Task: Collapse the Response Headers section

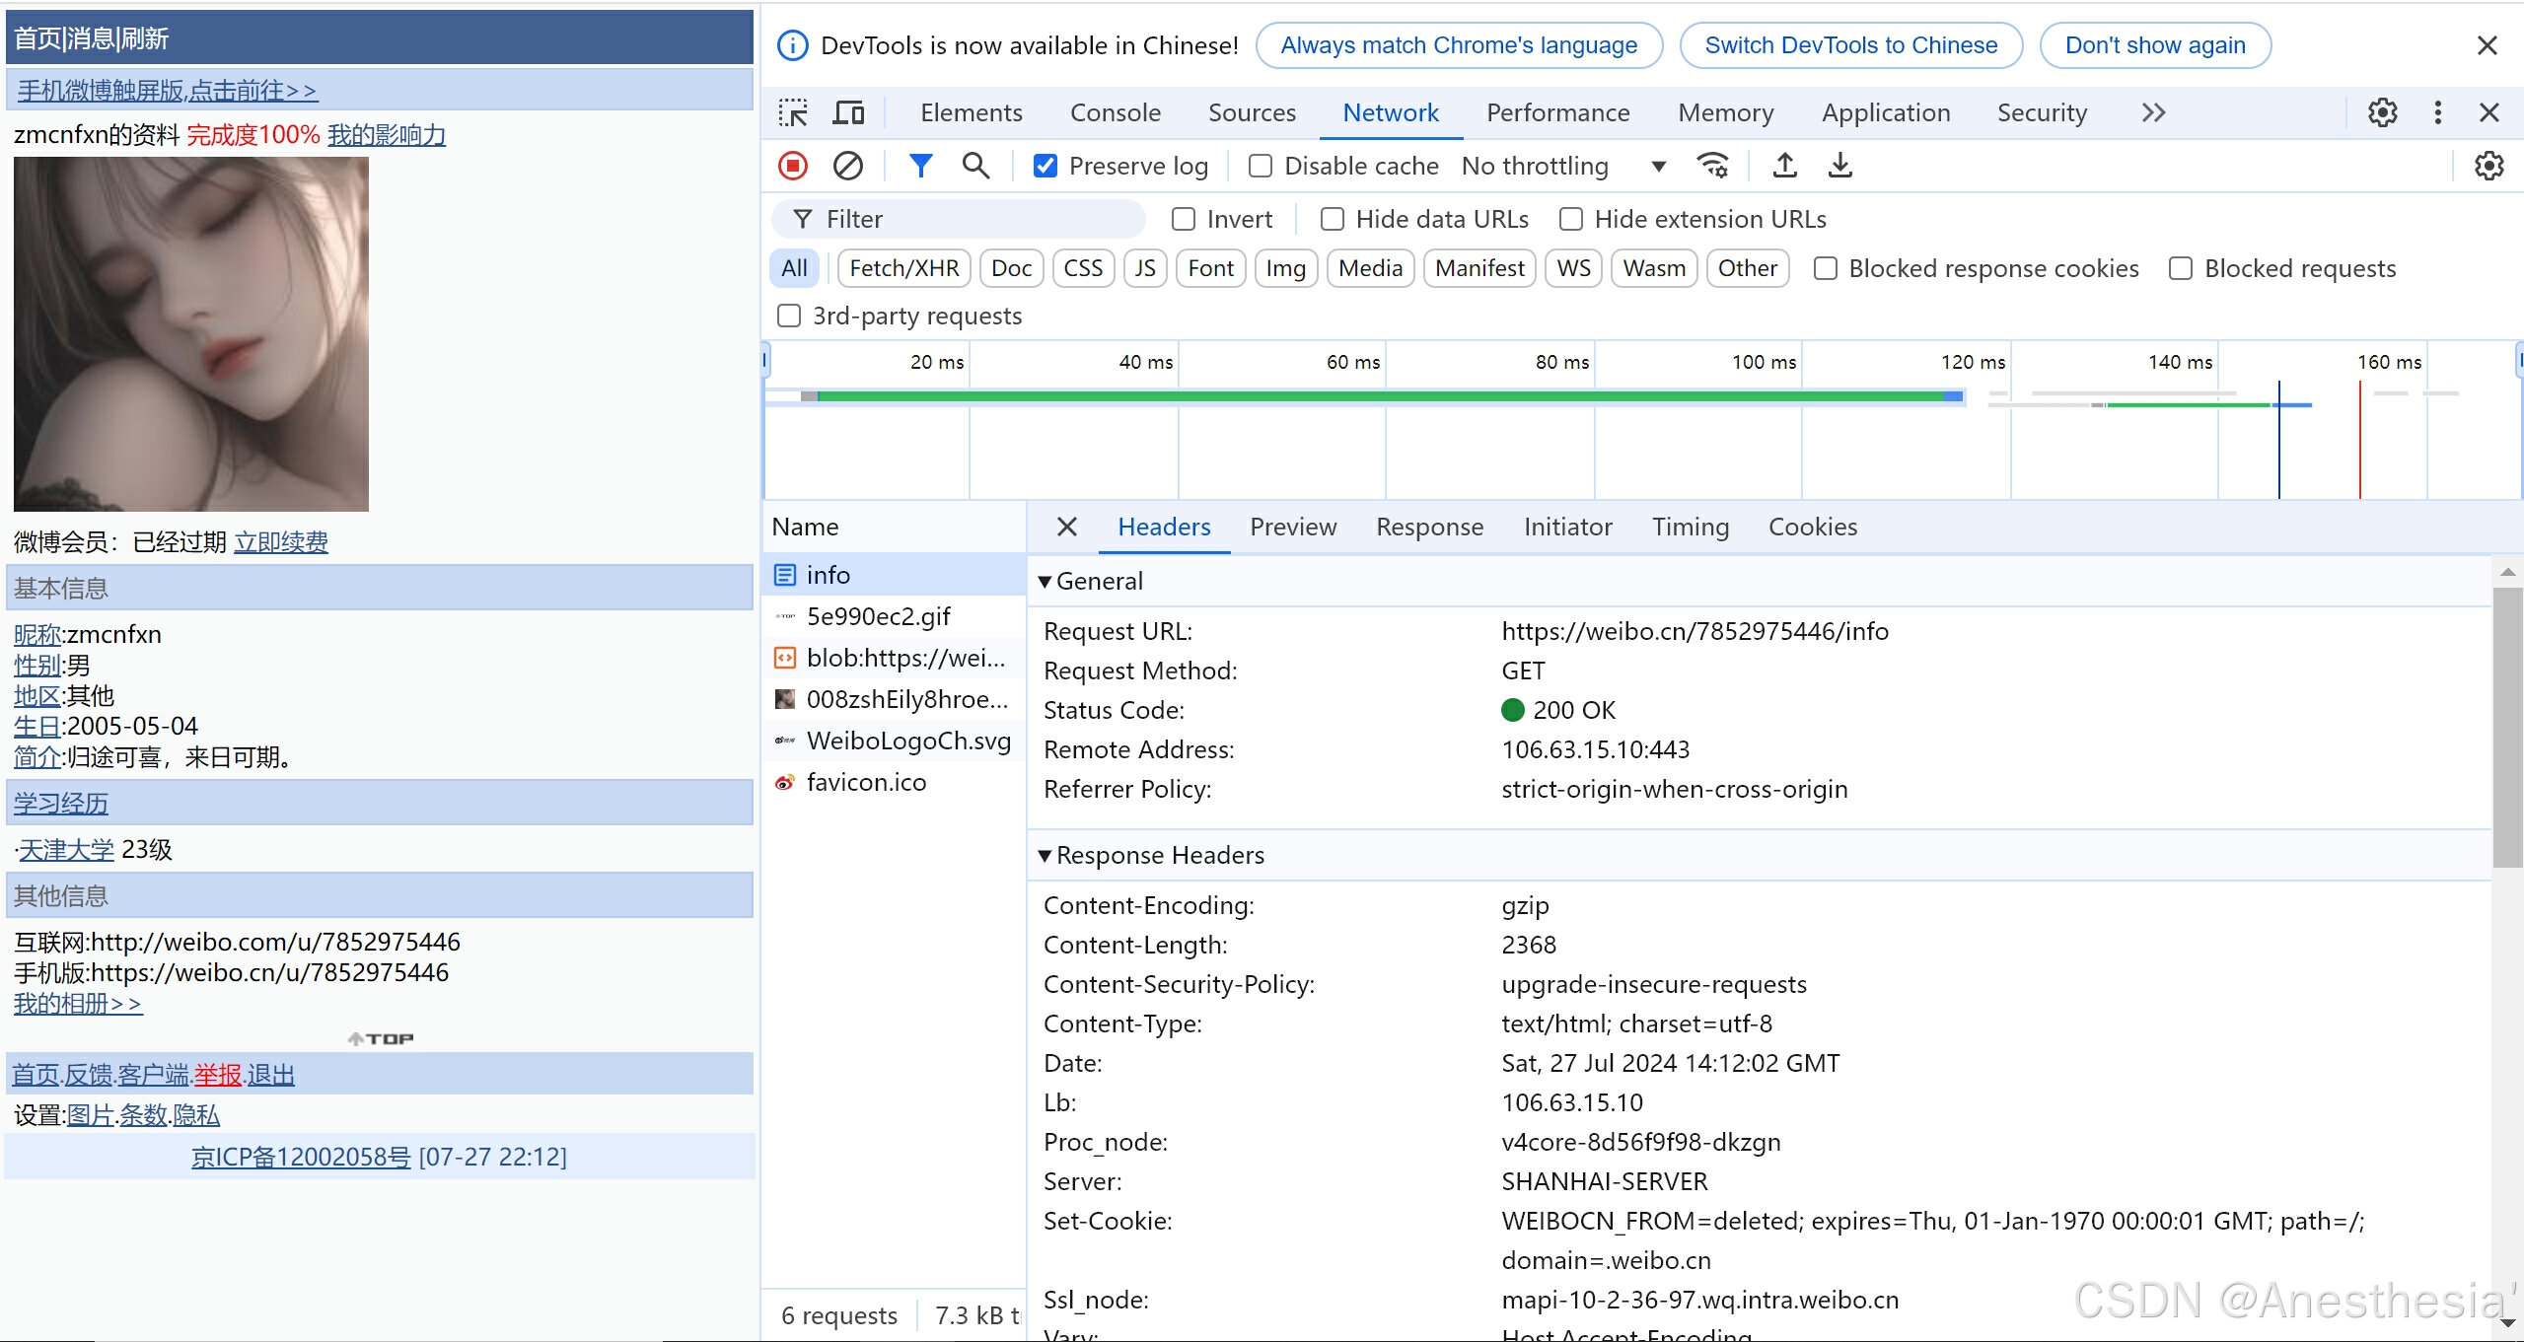Action: (x=1044, y=856)
